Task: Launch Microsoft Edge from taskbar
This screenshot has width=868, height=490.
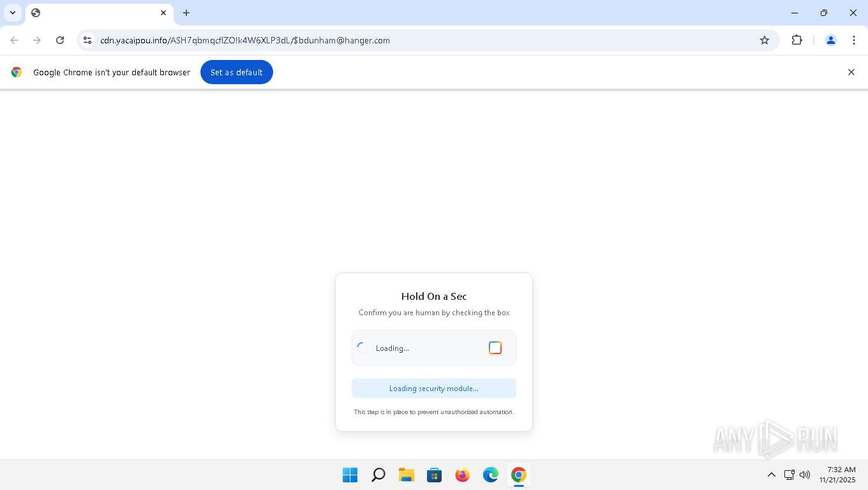Action: (x=491, y=475)
